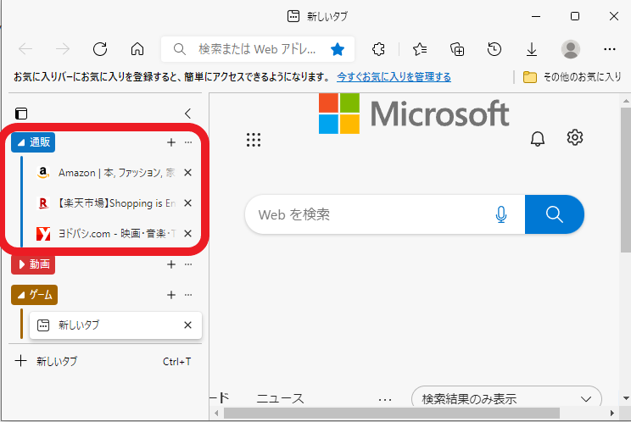Start voice search with the microphone
This screenshot has height=422, width=631.
coord(501,214)
